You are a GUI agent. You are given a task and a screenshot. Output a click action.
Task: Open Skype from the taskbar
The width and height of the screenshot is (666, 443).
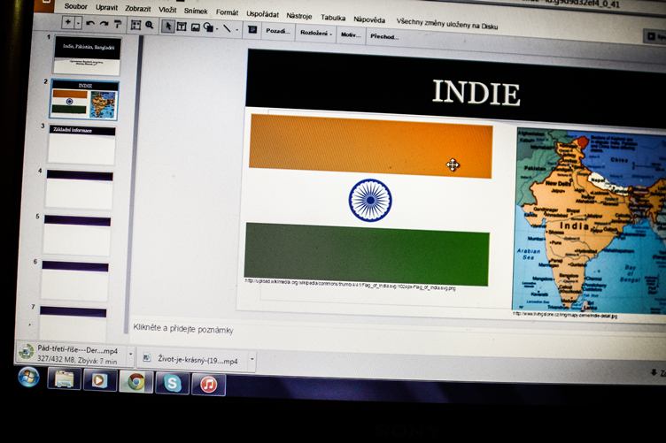pos(172,383)
